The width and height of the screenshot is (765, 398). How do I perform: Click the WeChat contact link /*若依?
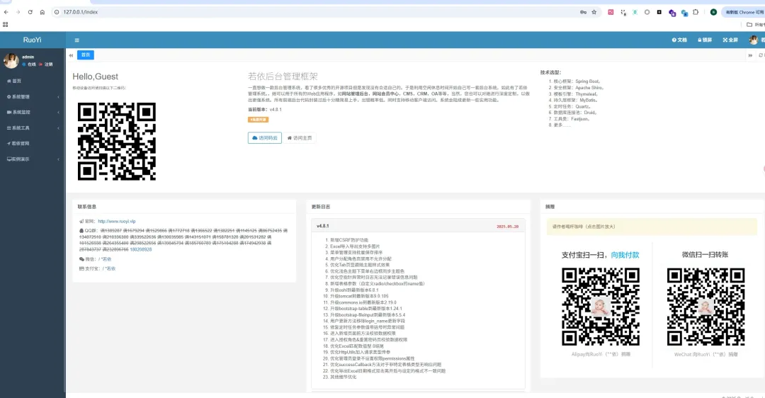pyautogui.click(x=105, y=259)
